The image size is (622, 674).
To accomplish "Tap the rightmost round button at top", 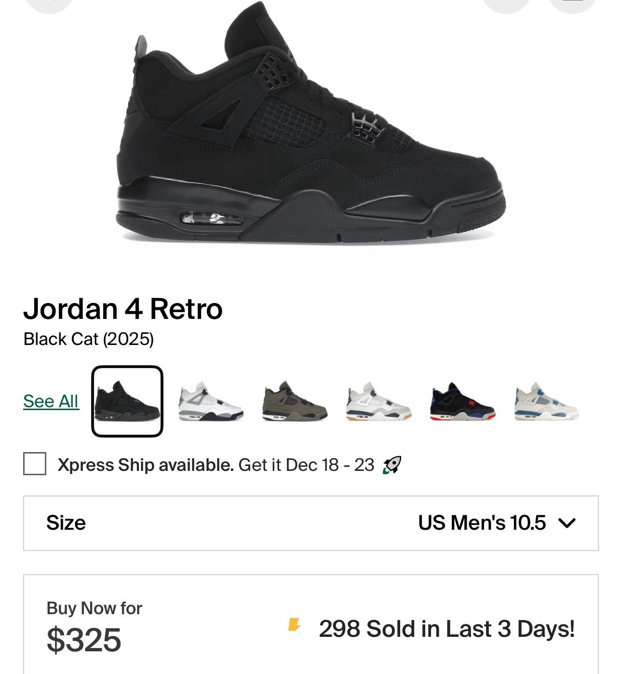I will [573, 4].
